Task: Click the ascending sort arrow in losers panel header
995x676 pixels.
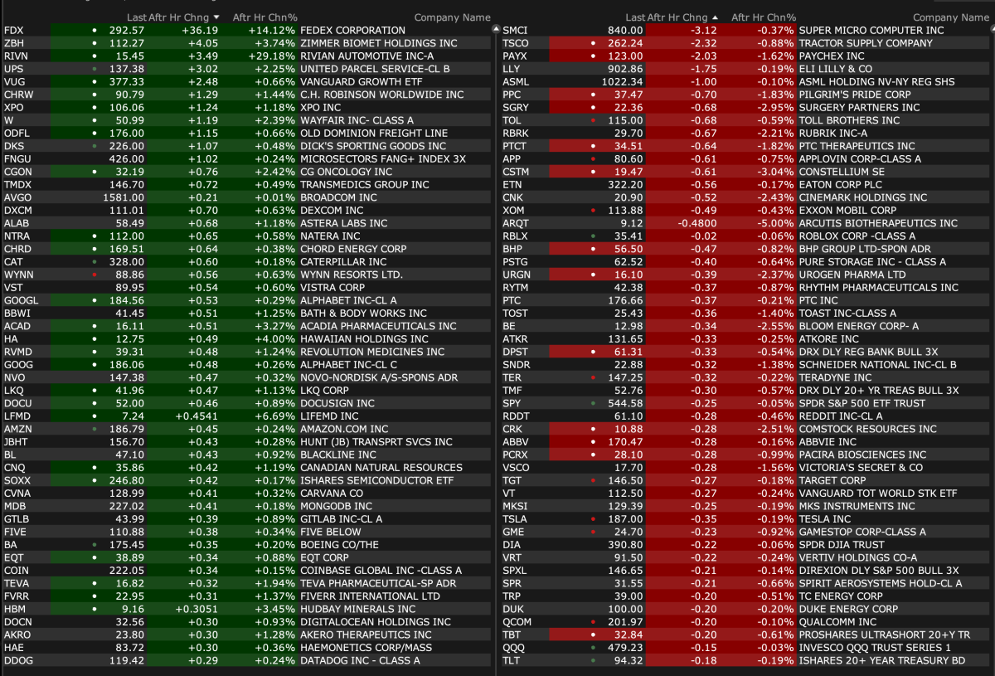Action: pyautogui.click(x=716, y=17)
